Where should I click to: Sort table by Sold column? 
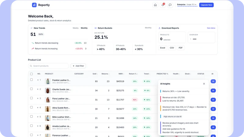click(95, 74)
